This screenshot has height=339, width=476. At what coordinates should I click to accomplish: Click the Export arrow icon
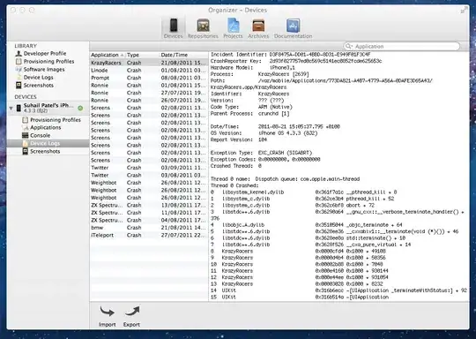click(131, 312)
